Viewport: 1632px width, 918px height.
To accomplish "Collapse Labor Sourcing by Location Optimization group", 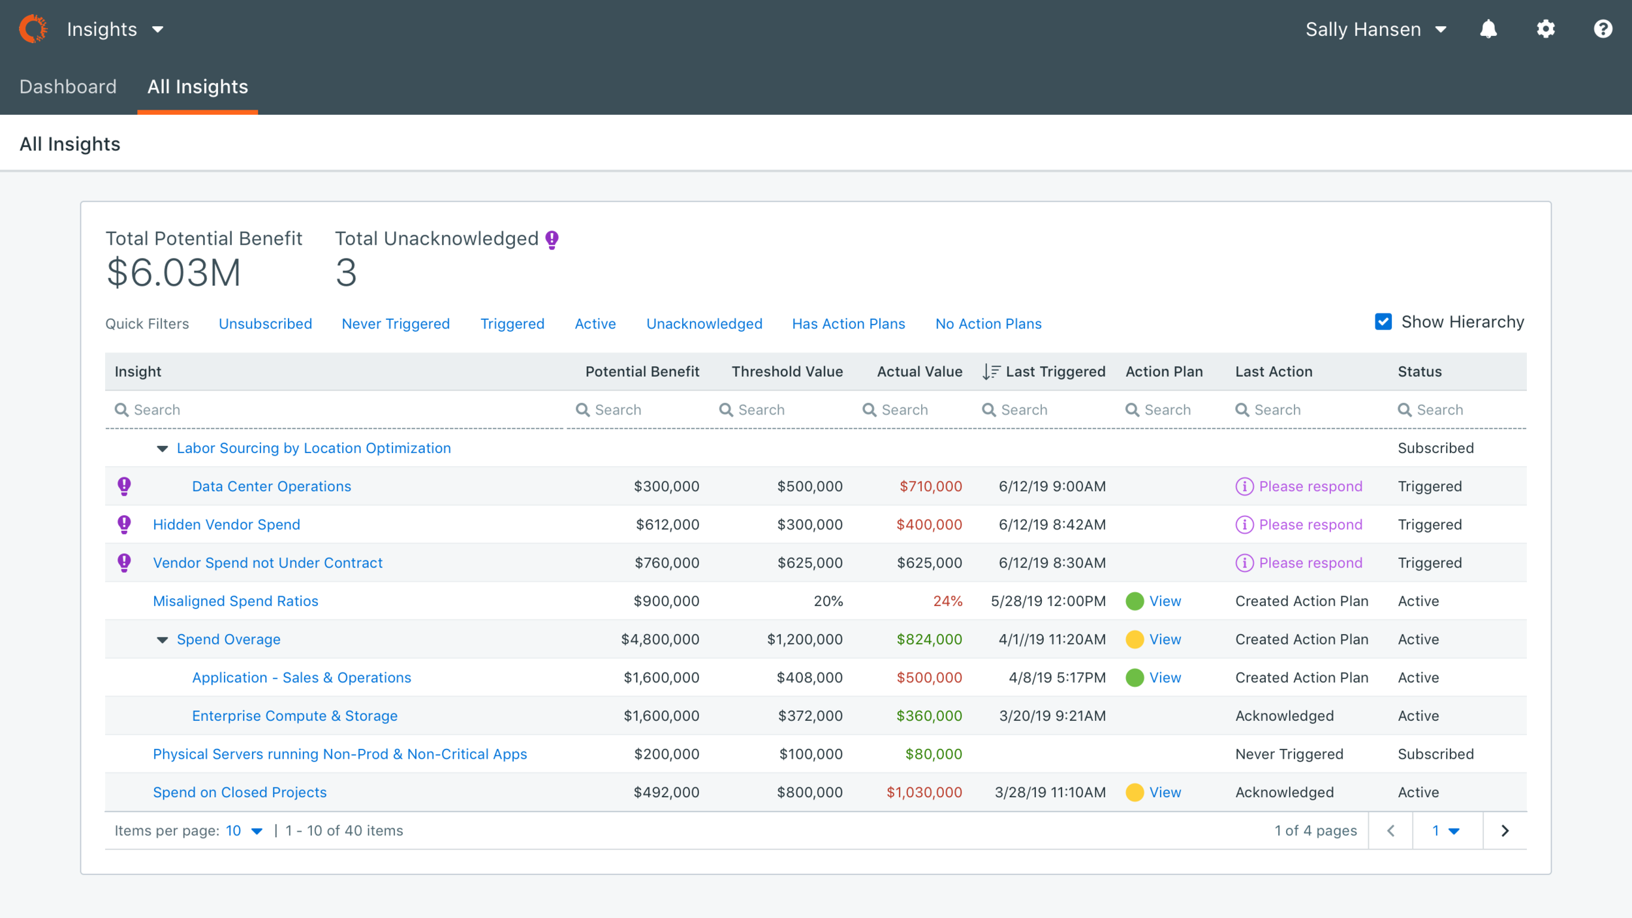I will [x=163, y=449].
